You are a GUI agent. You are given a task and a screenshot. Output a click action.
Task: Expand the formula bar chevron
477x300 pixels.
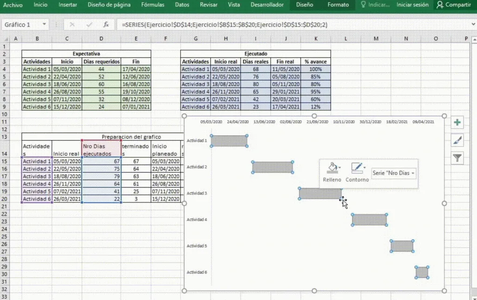click(x=473, y=24)
